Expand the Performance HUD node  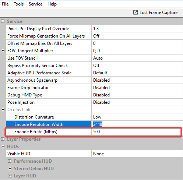[x=10, y=161]
